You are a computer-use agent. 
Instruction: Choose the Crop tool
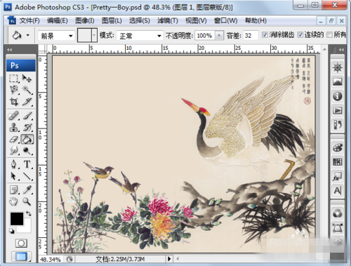(x=13, y=102)
